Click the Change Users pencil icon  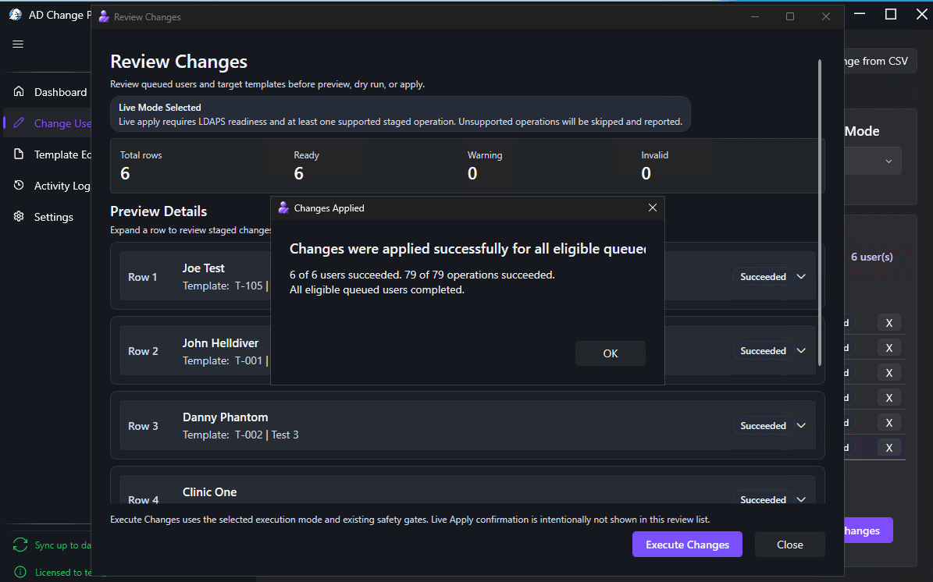coord(19,122)
